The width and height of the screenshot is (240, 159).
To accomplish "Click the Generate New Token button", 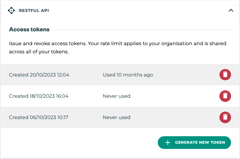I will click(194, 143).
